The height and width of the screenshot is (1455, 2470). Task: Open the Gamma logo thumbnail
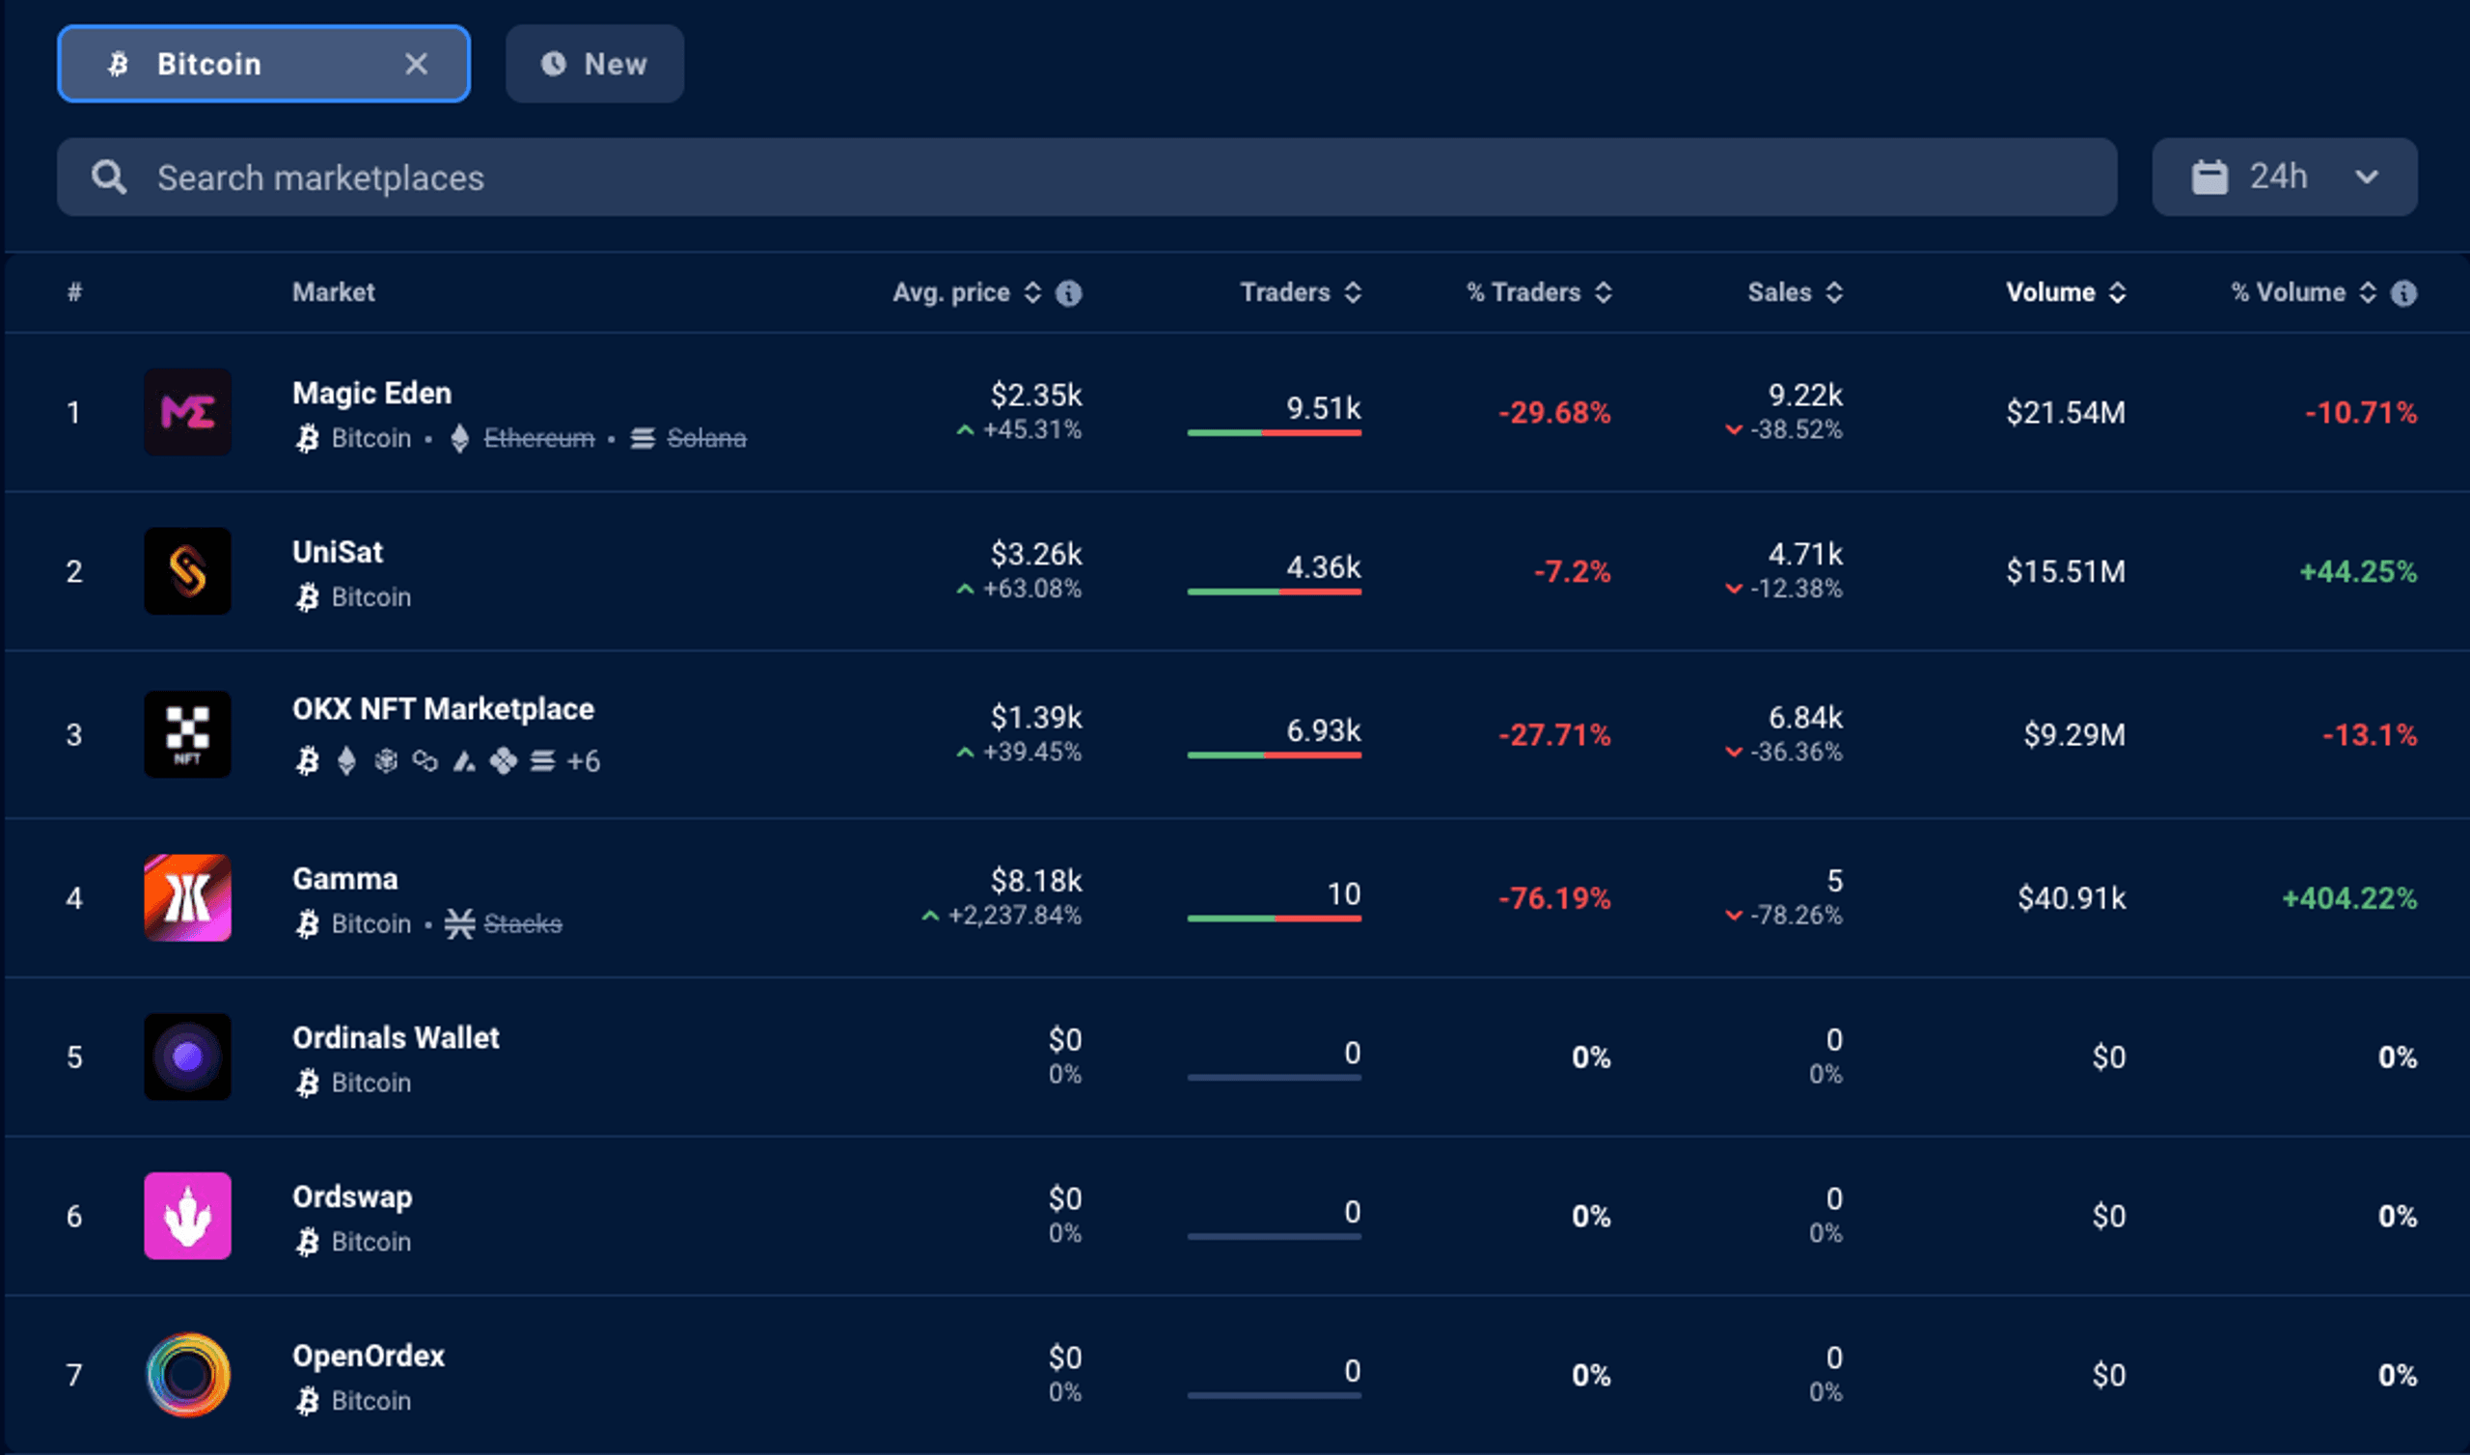click(x=187, y=898)
